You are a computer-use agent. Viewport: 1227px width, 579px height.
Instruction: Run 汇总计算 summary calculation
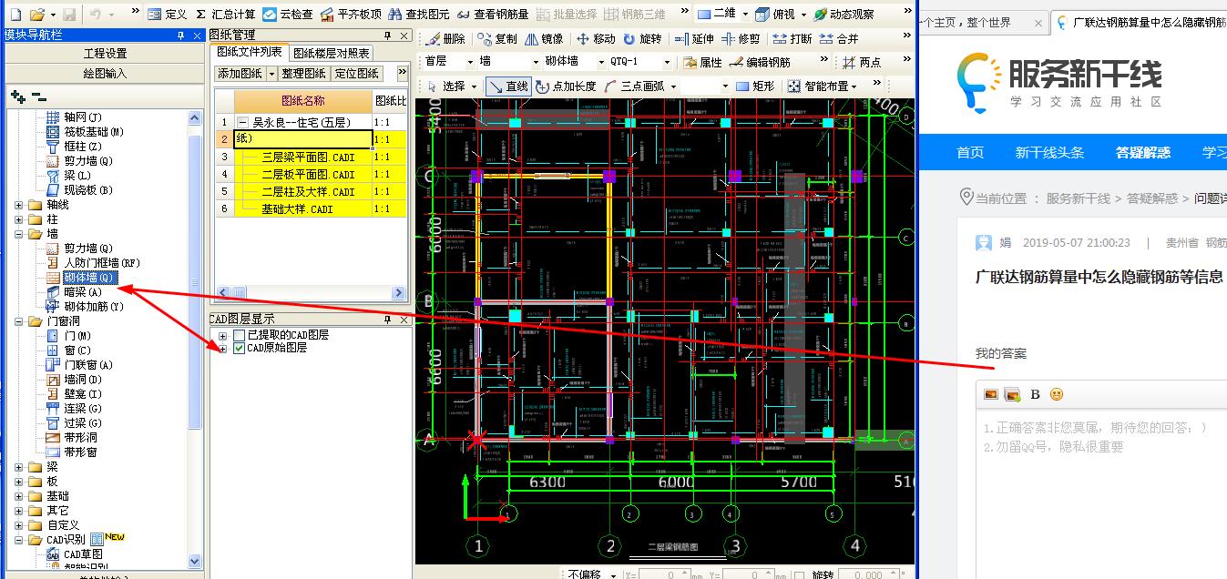pos(226,15)
